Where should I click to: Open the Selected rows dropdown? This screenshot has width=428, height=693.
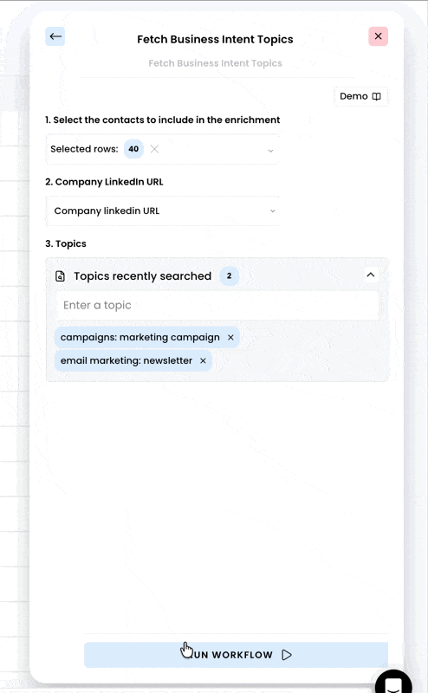pyautogui.click(x=162, y=149)
